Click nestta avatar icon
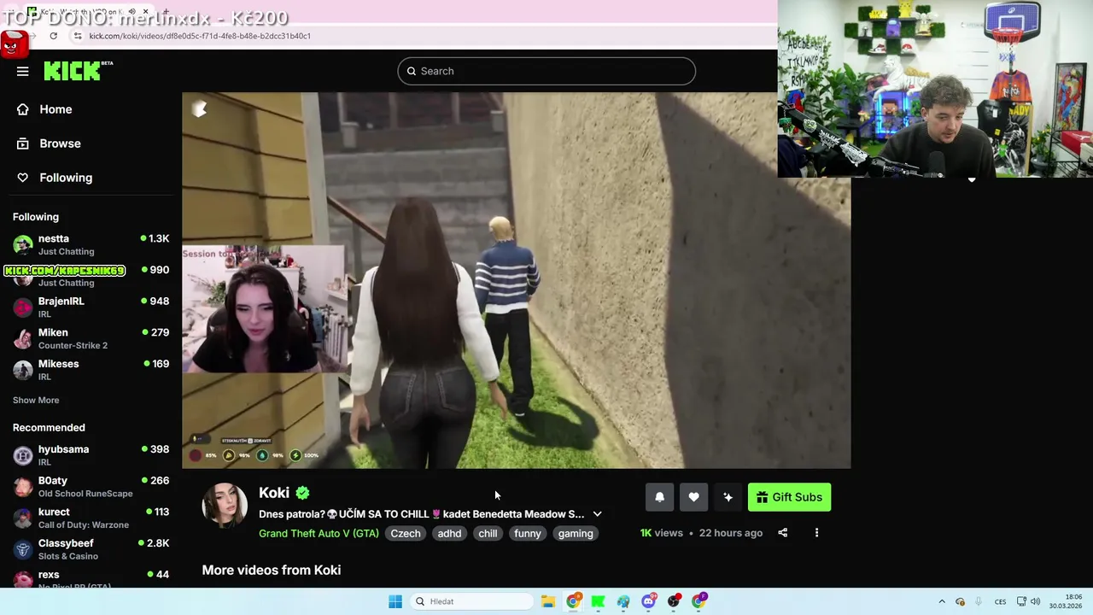Image resolution: width=1093 pixels, height=615 pixels. 23,244
